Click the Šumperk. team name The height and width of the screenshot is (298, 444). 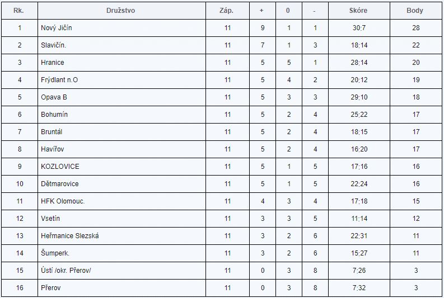pos(55,253)
